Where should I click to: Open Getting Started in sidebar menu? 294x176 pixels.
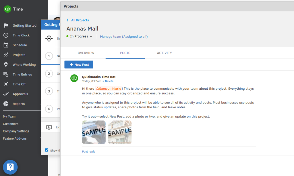click(x=25, y=26)
